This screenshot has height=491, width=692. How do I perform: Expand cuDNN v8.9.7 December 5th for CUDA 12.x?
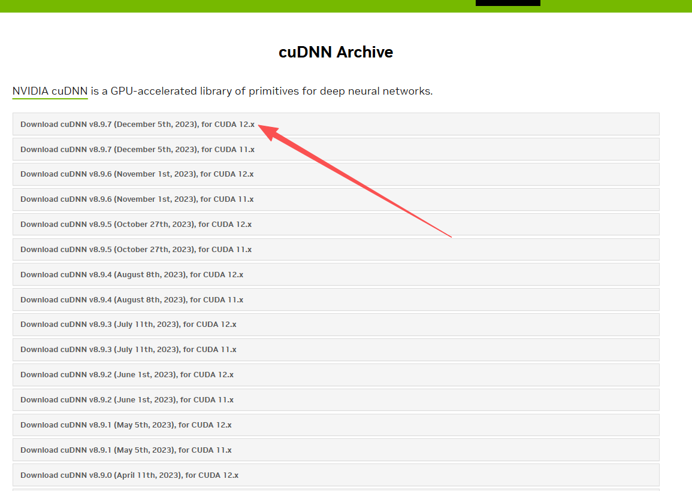pyautogui.click(x=336, y=124)
